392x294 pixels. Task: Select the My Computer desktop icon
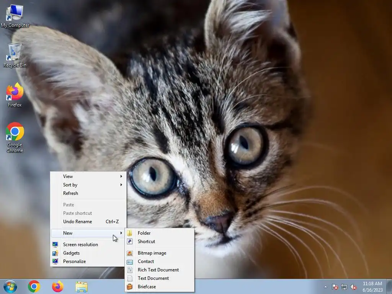tap(15, 16)
